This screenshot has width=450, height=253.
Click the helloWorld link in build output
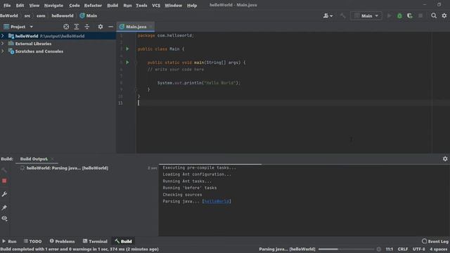[217, 202]
